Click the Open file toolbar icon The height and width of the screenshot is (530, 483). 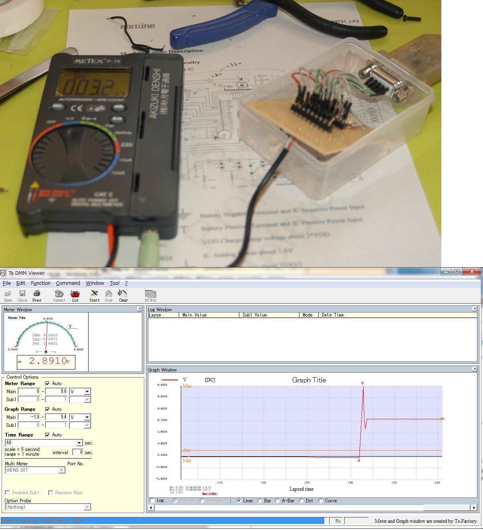click(8, 295)
